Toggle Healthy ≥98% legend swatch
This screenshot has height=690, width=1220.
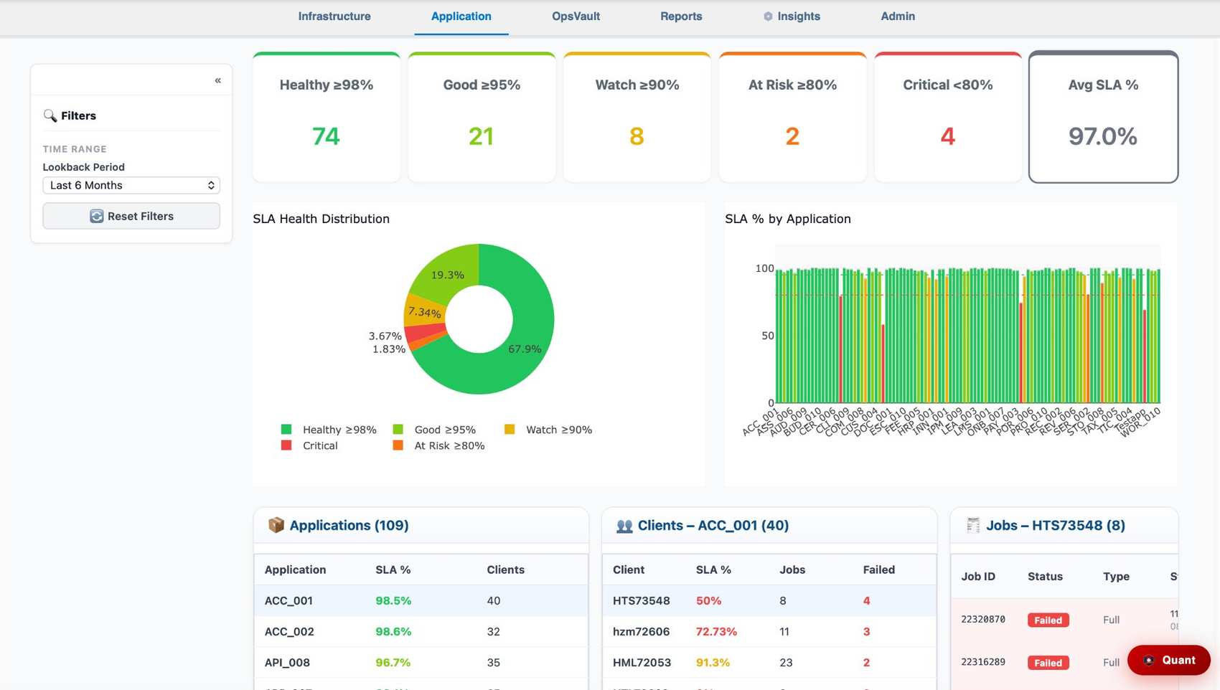coord(286,430)
